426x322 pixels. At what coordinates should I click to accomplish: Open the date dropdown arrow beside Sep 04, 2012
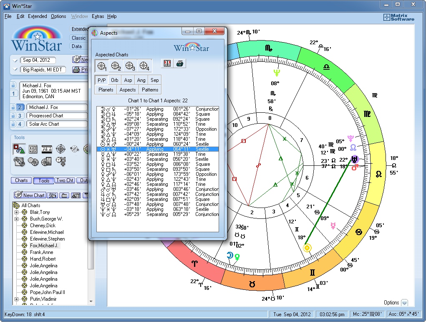[15, 61]
